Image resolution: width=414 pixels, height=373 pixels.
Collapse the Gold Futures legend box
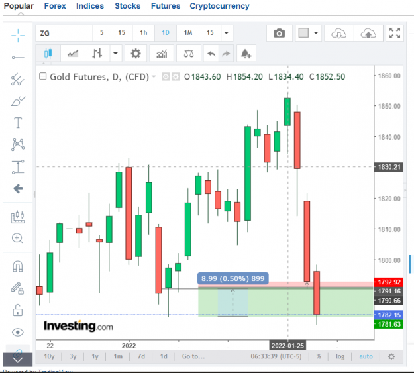[x=42, y=76]
